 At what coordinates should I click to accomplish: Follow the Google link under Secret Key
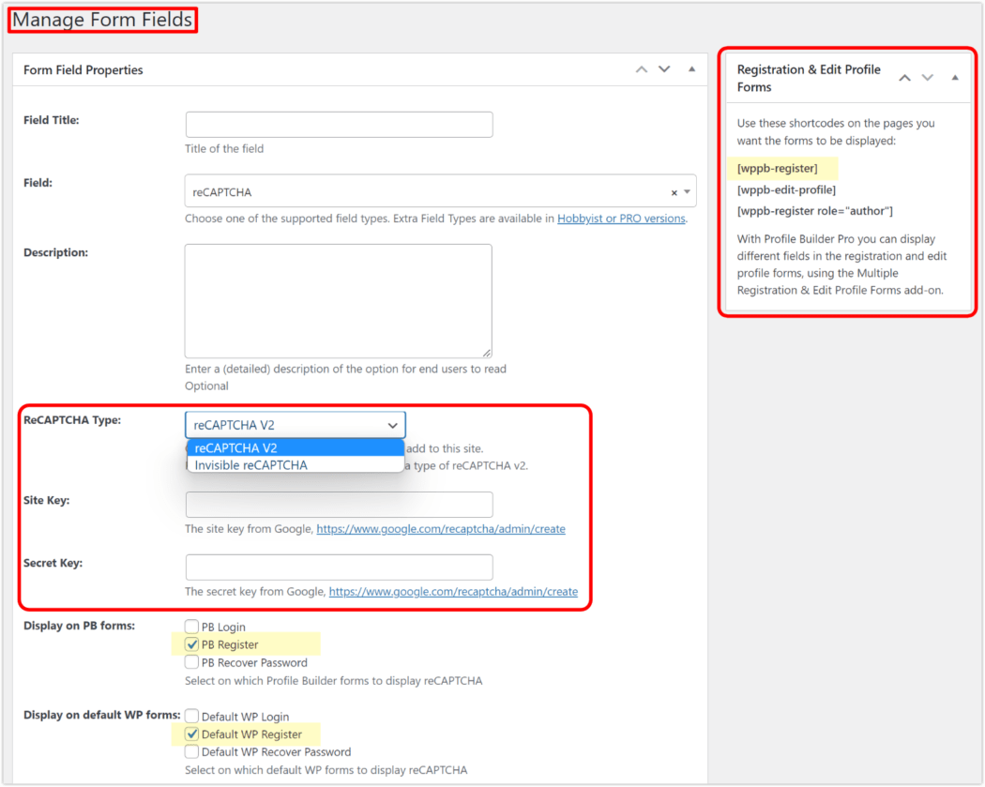pyautogui.click(x=453, y=591)
